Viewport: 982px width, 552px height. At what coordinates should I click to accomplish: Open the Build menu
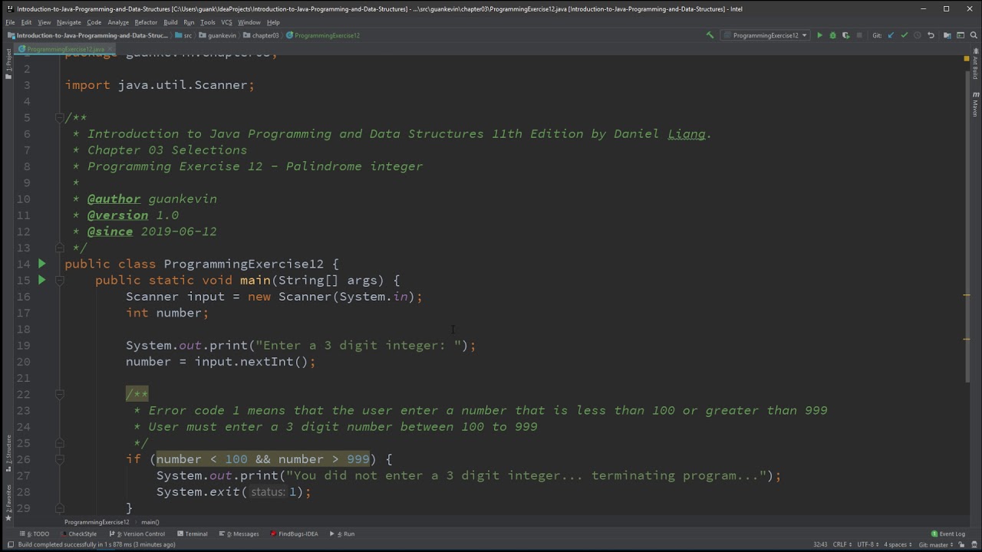[170, 22]
